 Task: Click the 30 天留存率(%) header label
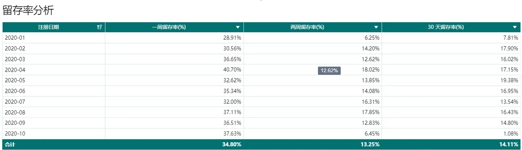[x=446, y=27]
